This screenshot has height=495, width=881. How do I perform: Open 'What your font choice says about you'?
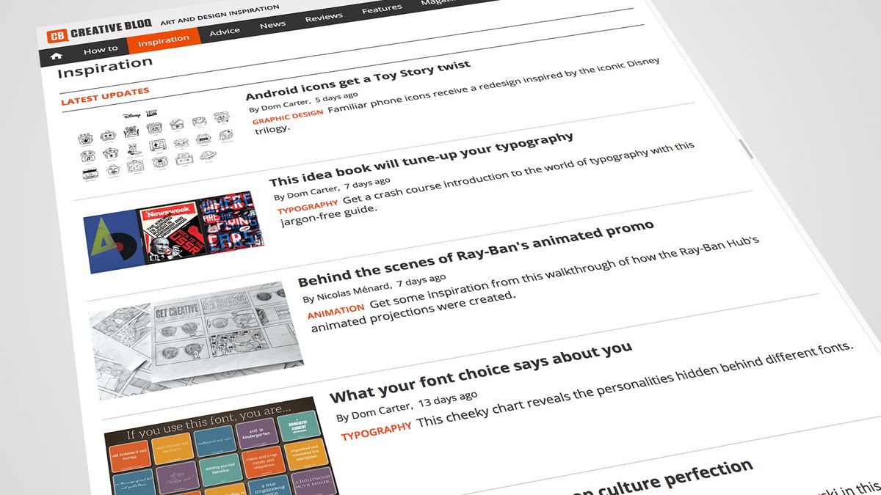point(481,369)
